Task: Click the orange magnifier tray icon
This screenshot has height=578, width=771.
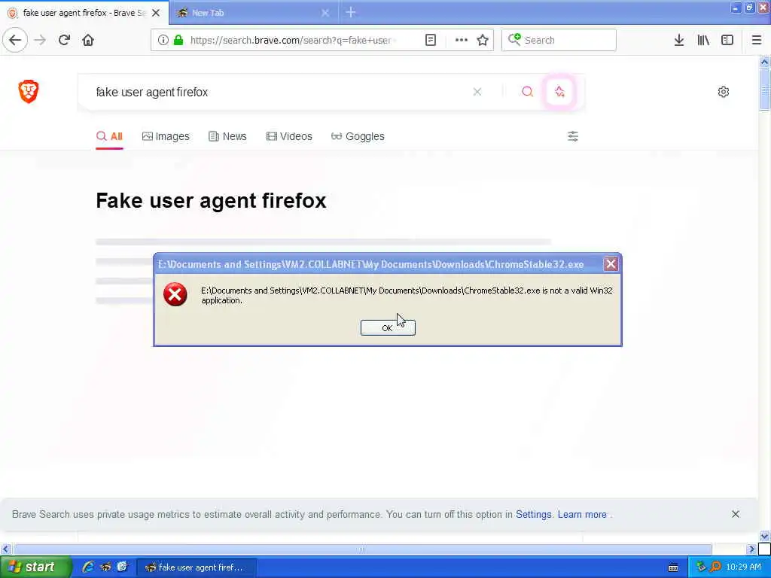Action: (715, 567)
